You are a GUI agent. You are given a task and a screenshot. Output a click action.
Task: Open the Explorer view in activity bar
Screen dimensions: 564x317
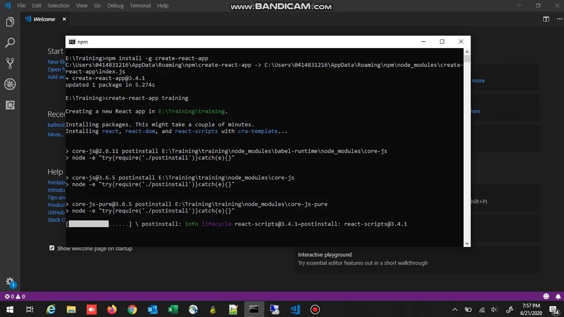(10, 22)
